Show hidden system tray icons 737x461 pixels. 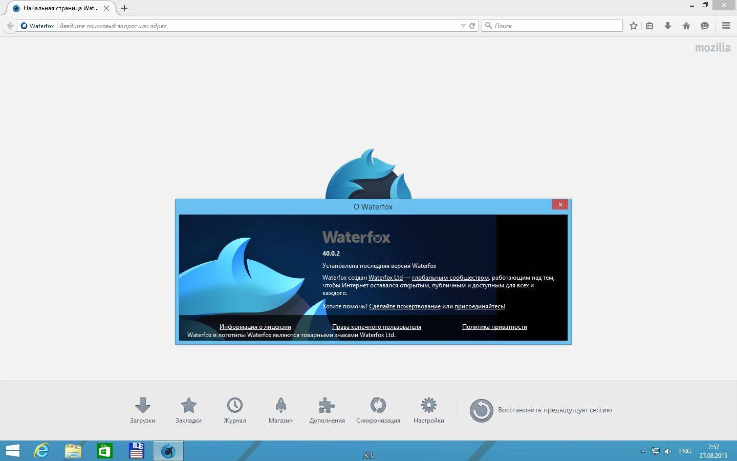click(x=643, y=451)
